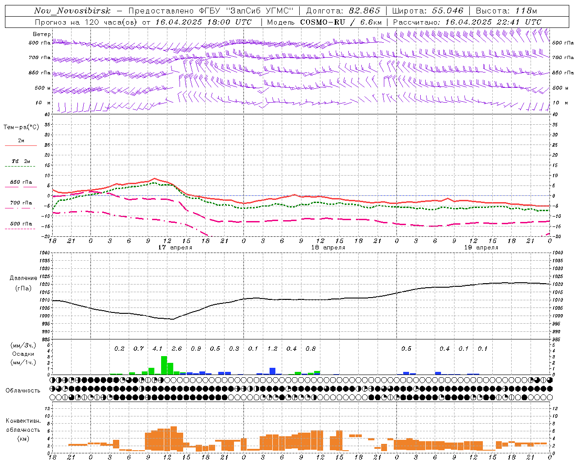Click the tallest green precipitation bar
Viewport: 576px width, 461px height.
click(x=164, y=366)
